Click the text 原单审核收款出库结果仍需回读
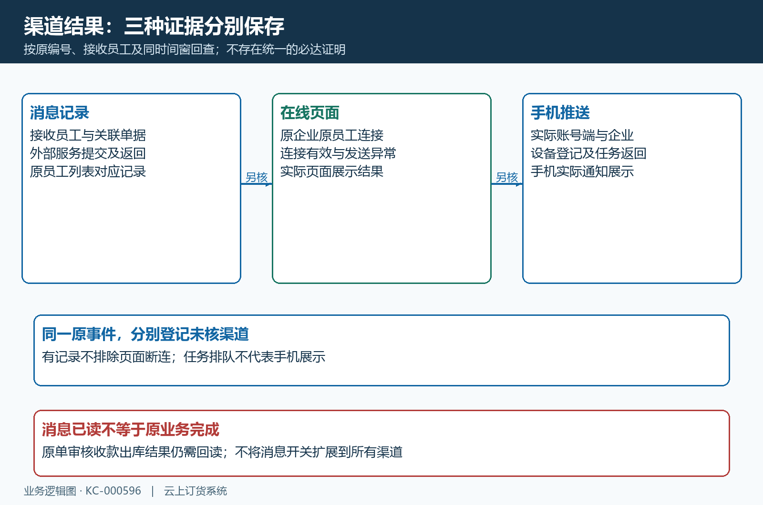This screenshot has width=763, height=505. click(x=132, y=452)
